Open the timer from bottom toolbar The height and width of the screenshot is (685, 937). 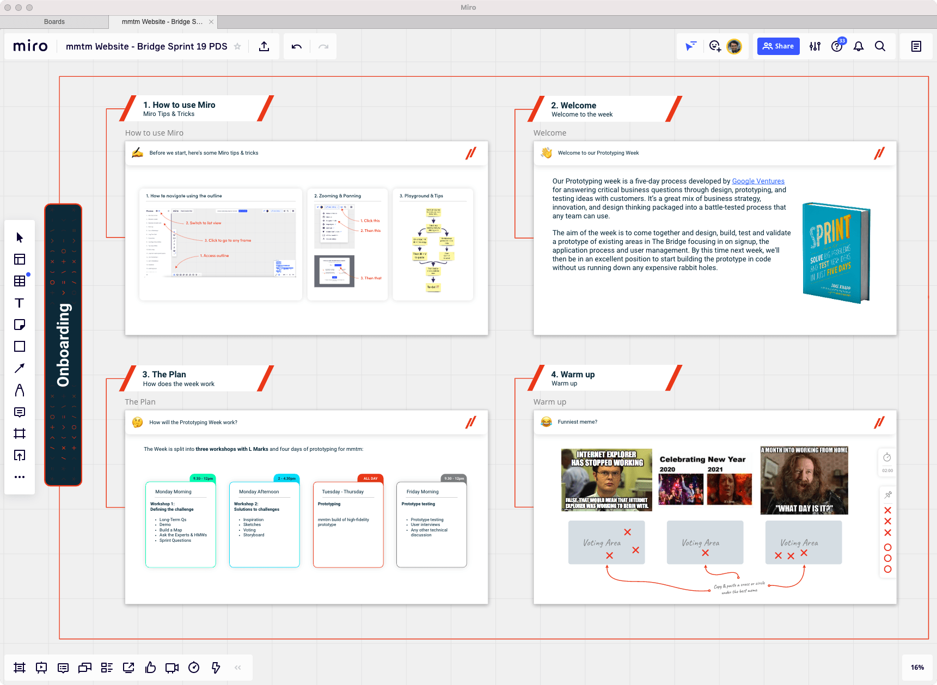194,667
